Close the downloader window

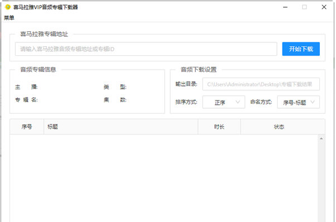click(324, 7)
